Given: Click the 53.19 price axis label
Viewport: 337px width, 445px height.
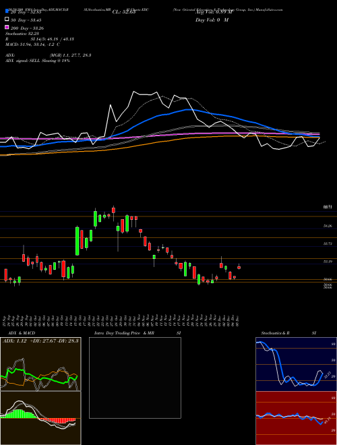Looking at the screenshot, I should (328, 262).
